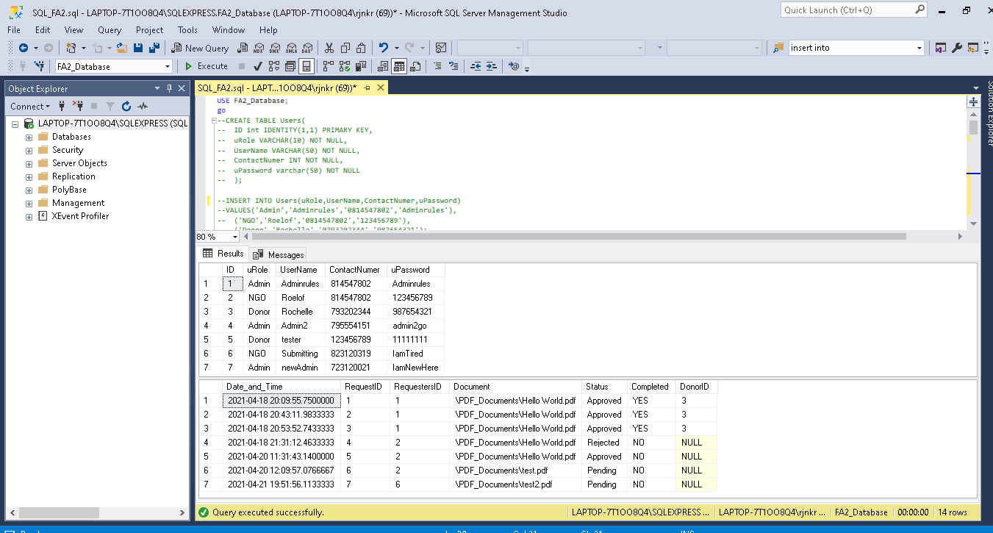Pin the Object Explorer panel
This screenshot has width=993, height=533.
[x=170, y=88]
